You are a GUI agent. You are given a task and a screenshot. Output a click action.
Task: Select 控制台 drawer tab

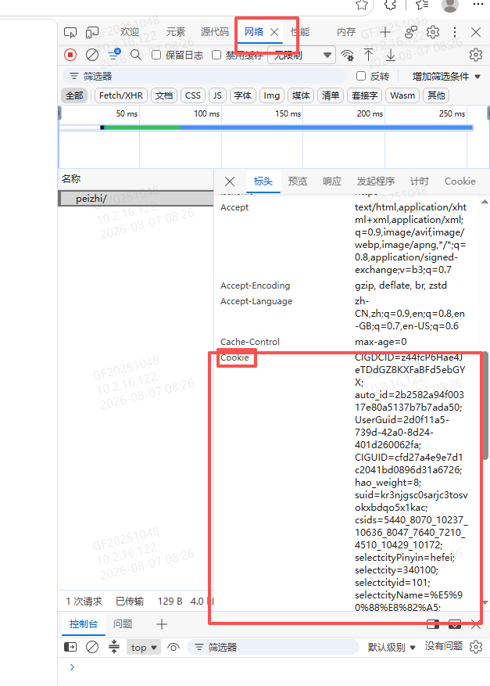tap(84, 624)
